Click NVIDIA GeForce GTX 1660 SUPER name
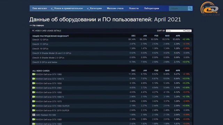Image resolution: width=223 pixels, height=125 pixels. pos(53,106)
